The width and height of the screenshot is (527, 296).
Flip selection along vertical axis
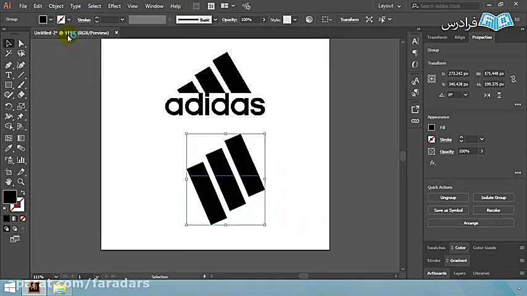tap(499, 95)
